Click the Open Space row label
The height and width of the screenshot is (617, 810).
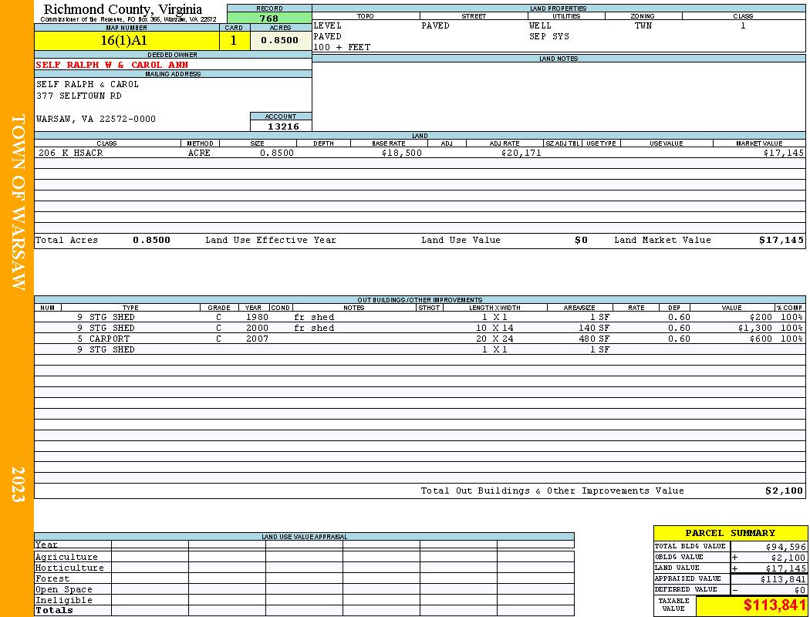tap(64, 590)
